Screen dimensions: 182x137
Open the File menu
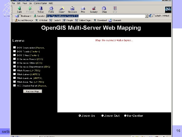13,3
